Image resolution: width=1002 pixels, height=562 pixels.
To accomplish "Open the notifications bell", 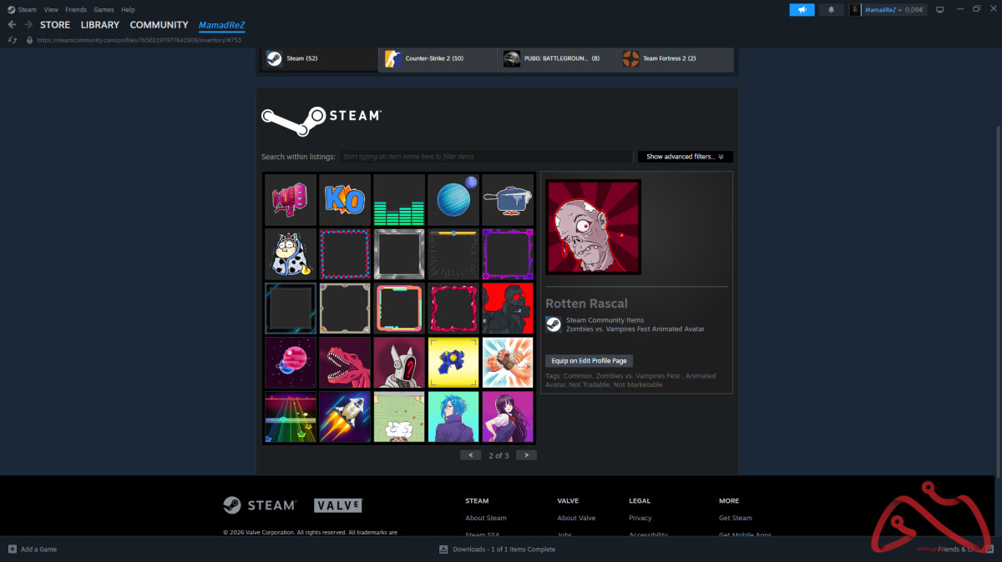I will (831, 10).
